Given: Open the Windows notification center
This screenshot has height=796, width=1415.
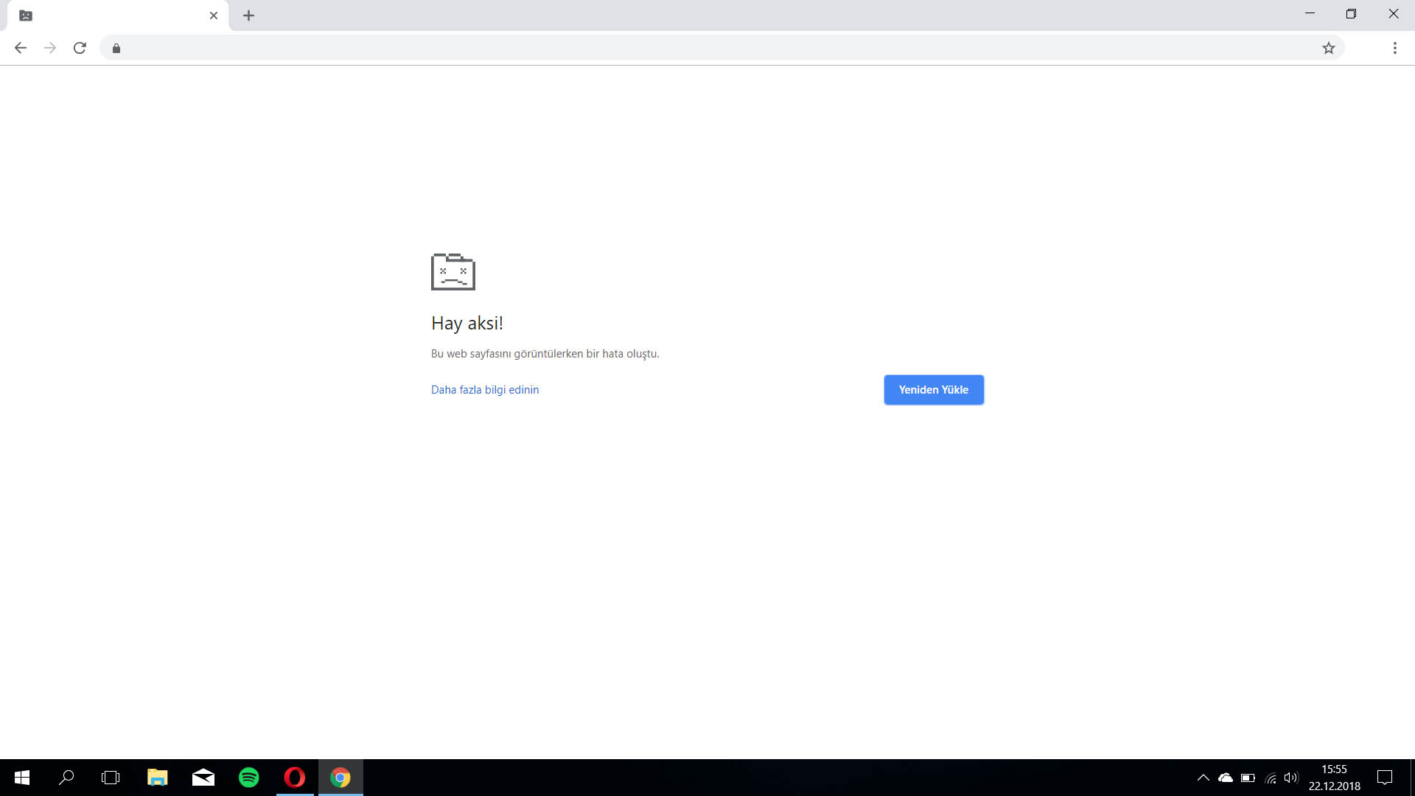Looking at the screenshot, I should point(1385,778).
